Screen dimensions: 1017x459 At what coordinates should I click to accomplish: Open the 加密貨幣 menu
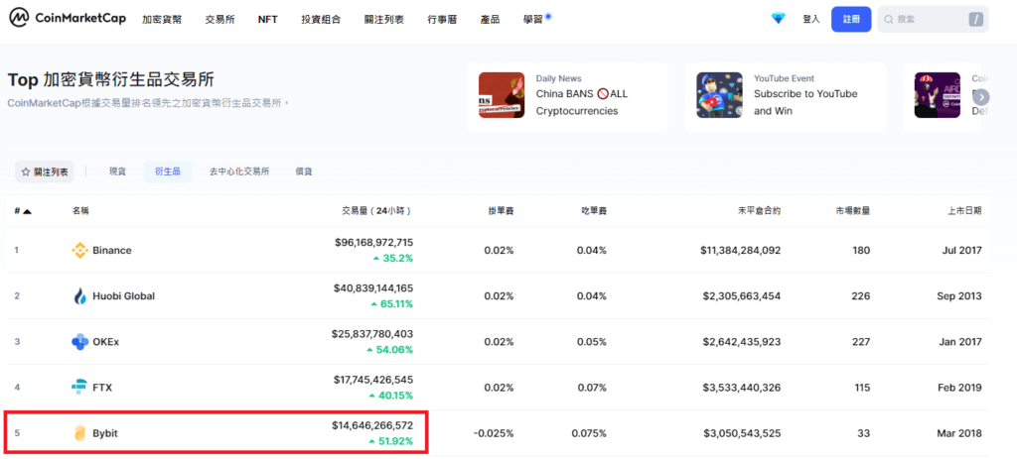(x=162, y=20)
